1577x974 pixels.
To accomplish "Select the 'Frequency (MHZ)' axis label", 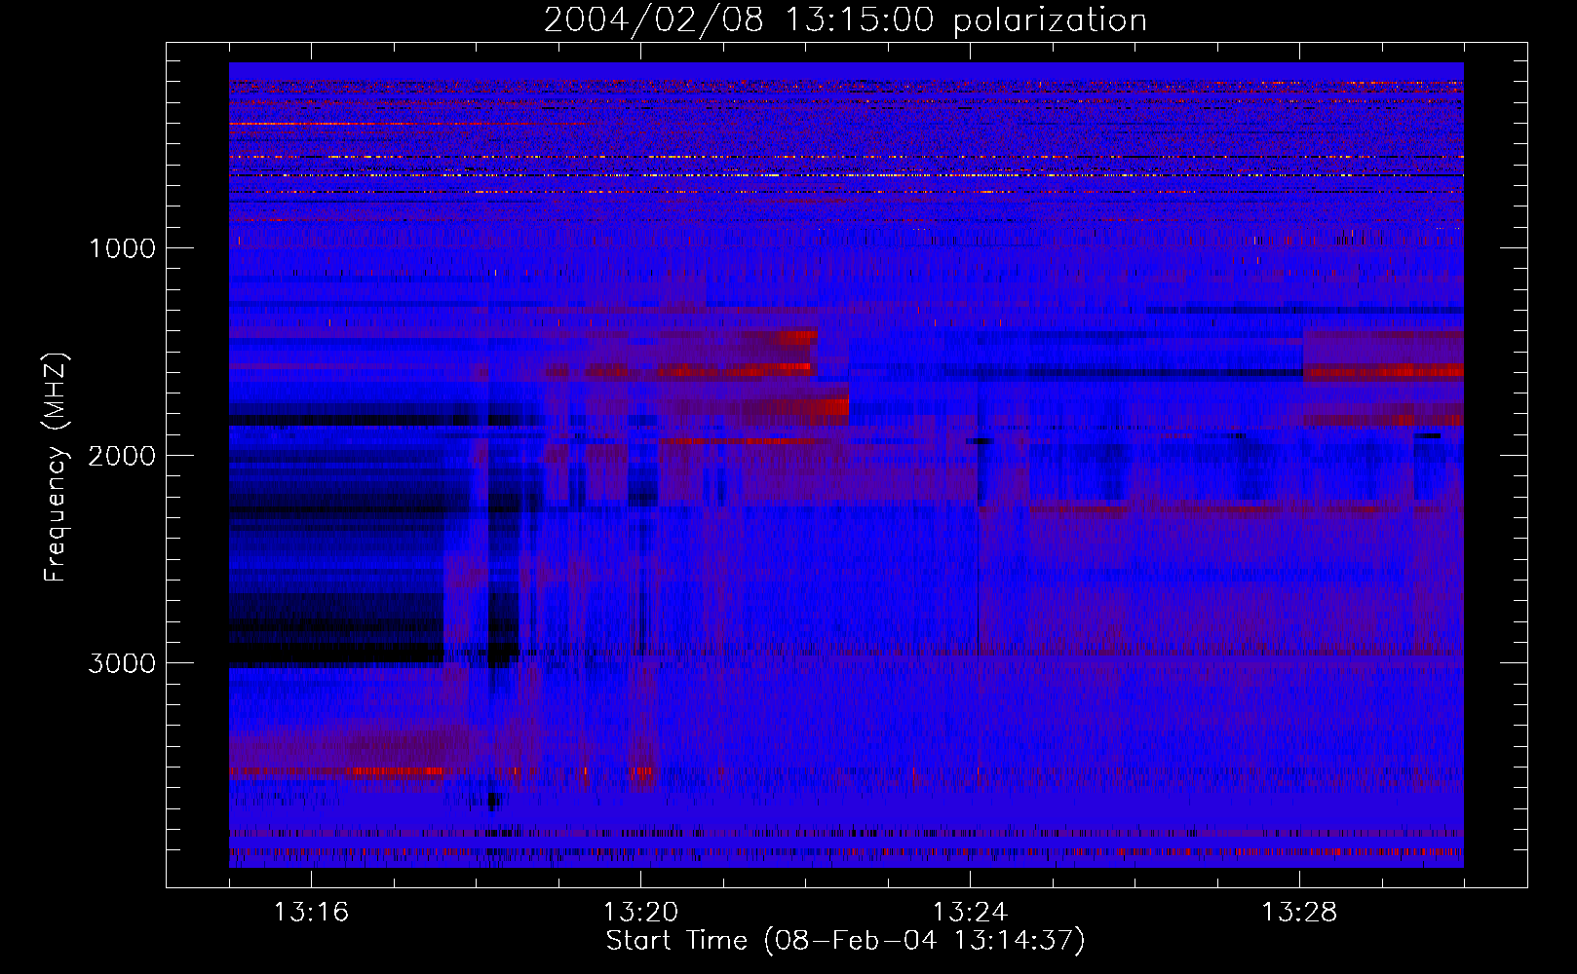I will click(x=57, y=468).
